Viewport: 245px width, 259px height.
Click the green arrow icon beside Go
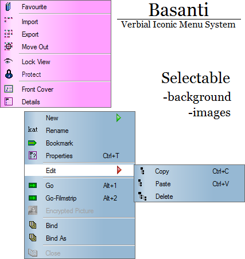(33, 185)
